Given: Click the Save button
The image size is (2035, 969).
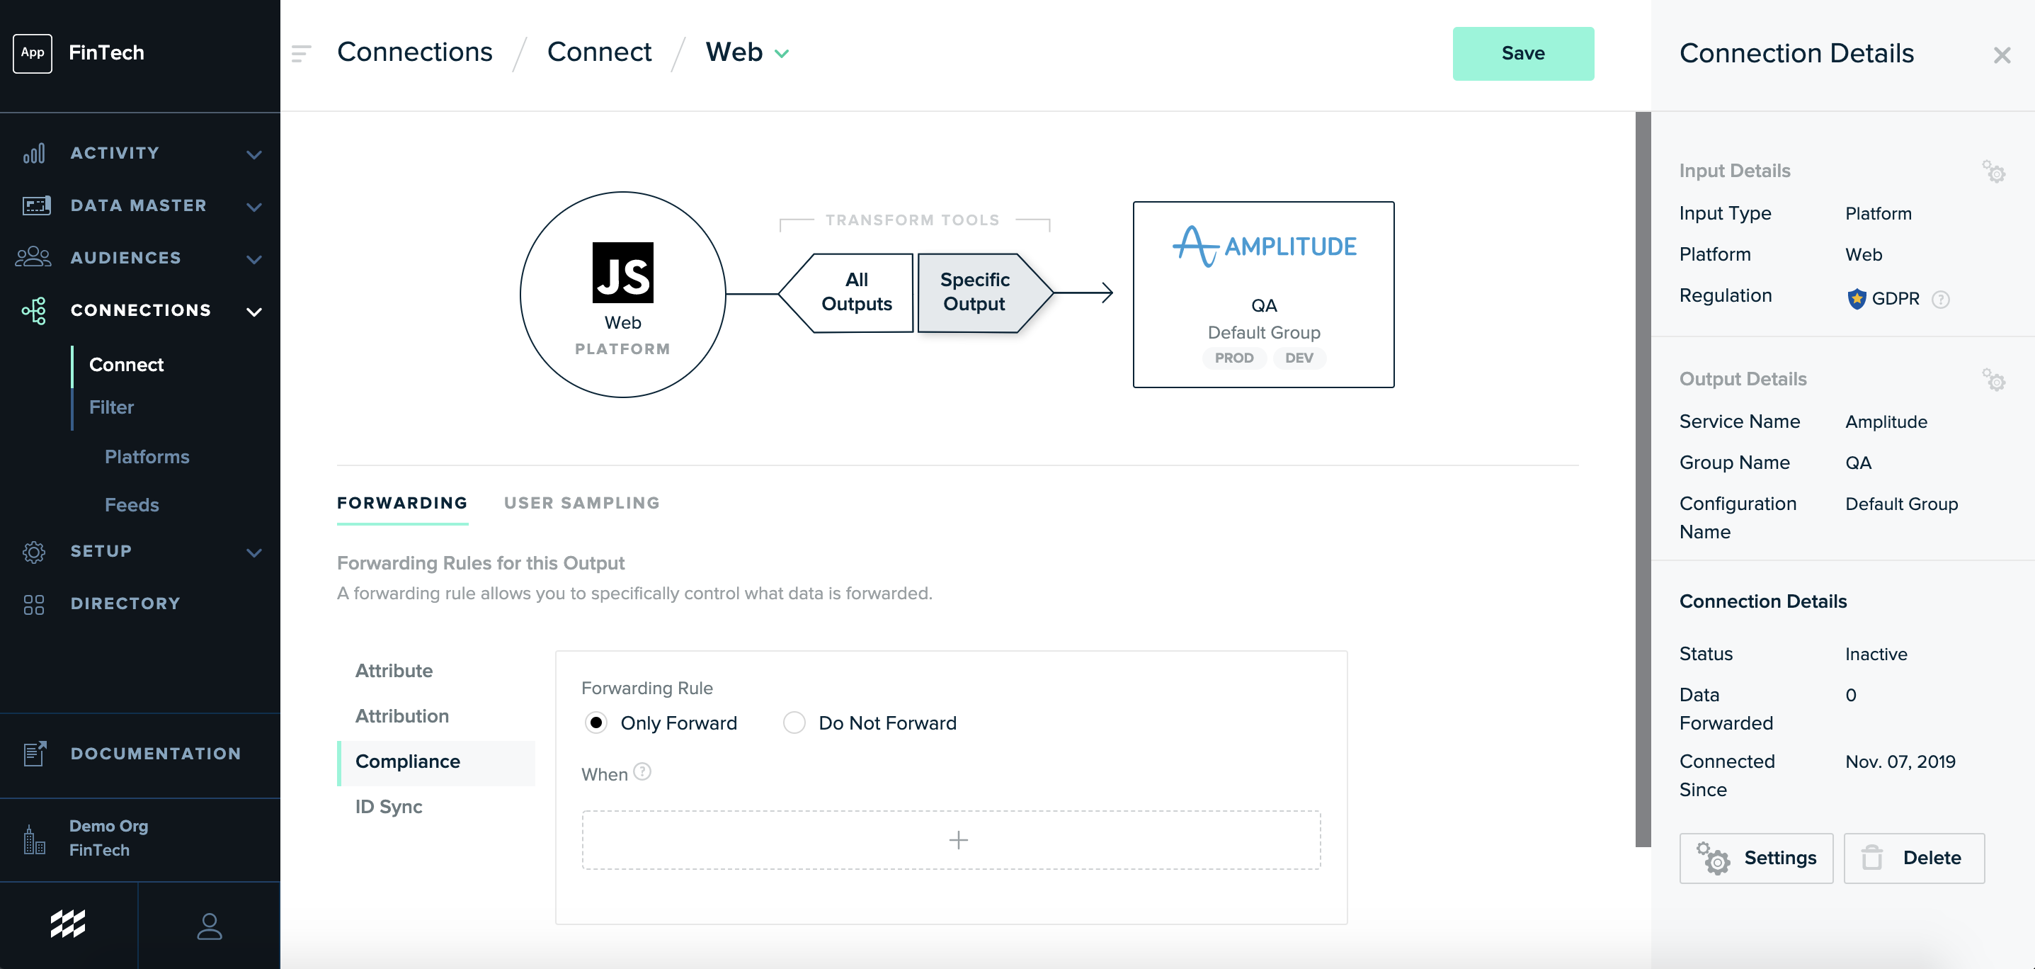Looking at the screenshot, I should [1522, 54].
